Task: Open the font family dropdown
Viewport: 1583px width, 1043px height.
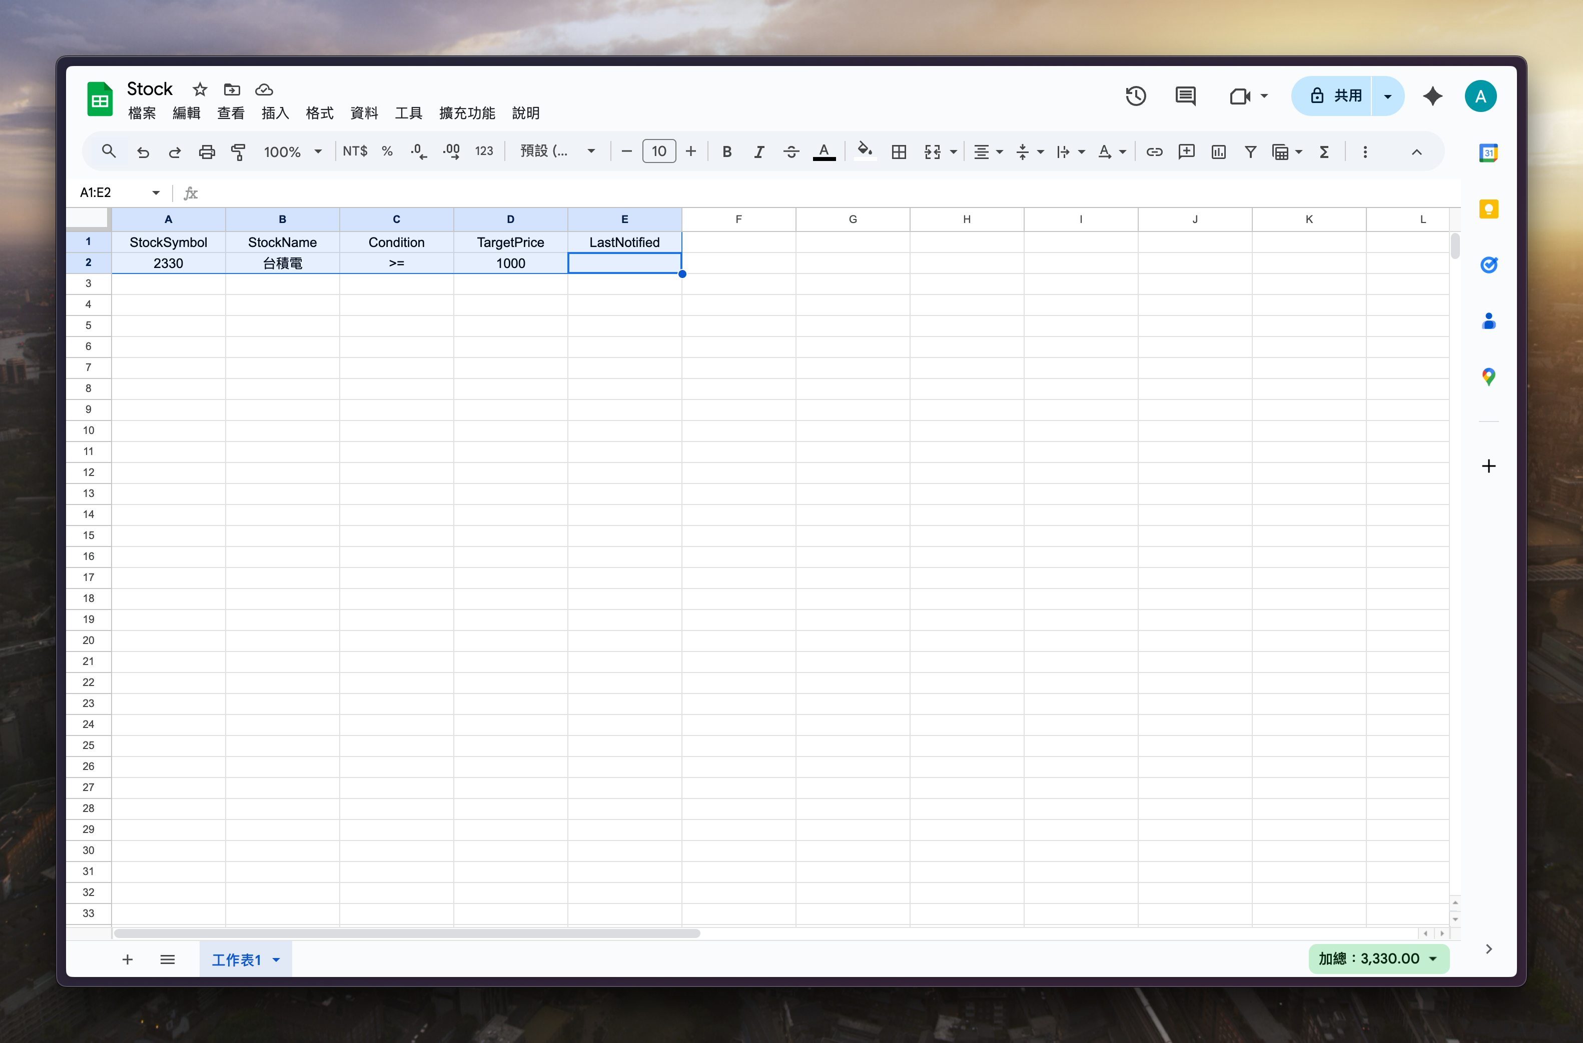Action: click(x=556, y=151)
